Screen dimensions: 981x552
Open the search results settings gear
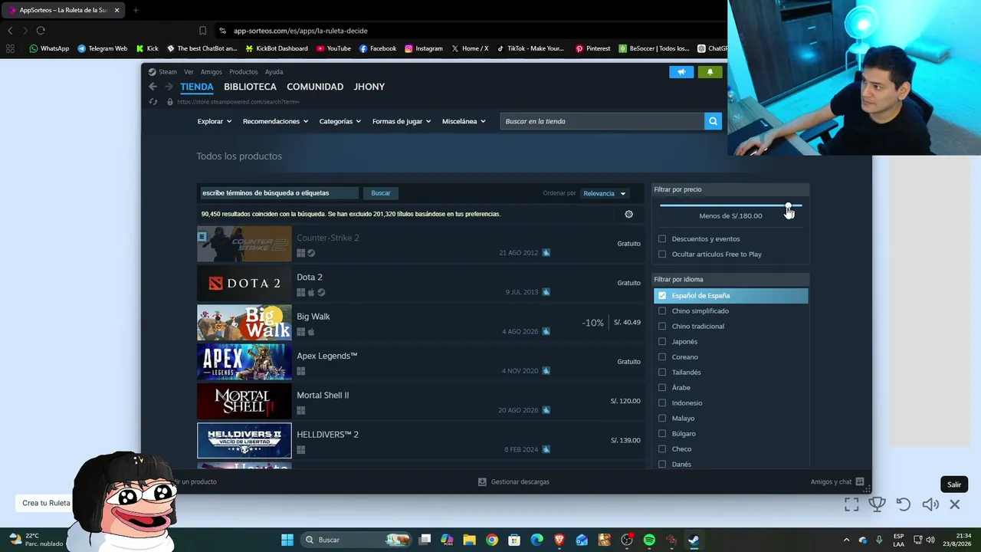(629, 214)
